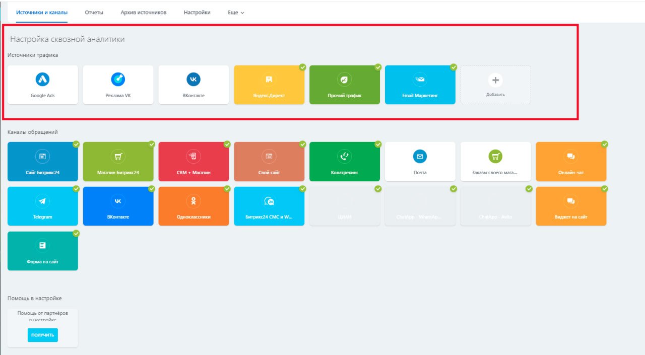Click the Помощь в настройке section label
The height and width of the screenshot is (355, 645).
(35, 298)
